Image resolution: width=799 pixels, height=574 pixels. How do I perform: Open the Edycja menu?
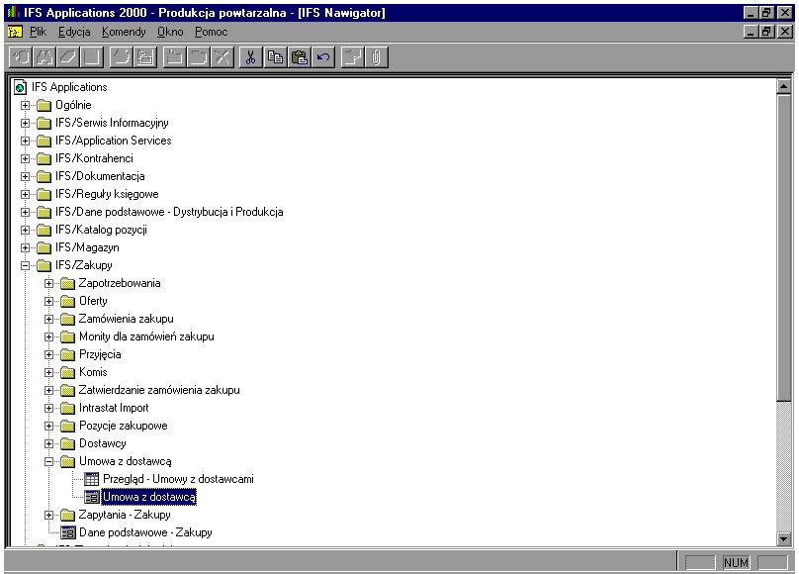(74, 32)
